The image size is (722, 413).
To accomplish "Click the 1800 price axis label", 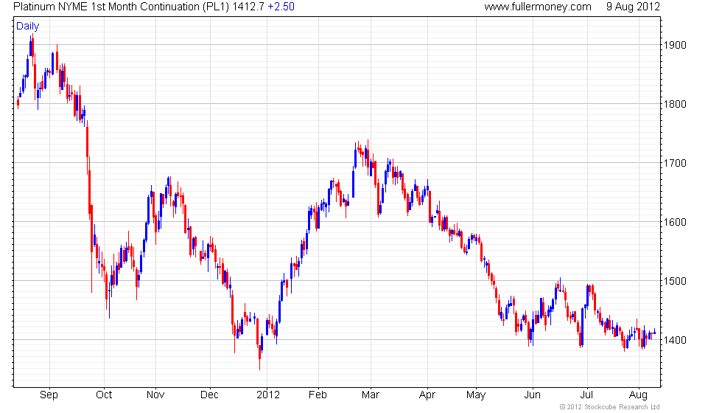I will click(x=675, y=104).
